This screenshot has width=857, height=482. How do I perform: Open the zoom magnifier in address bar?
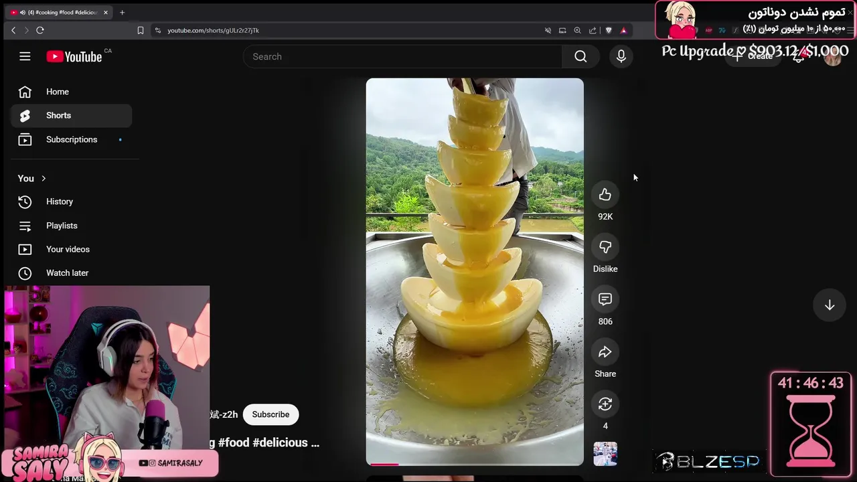pos(577,30)
